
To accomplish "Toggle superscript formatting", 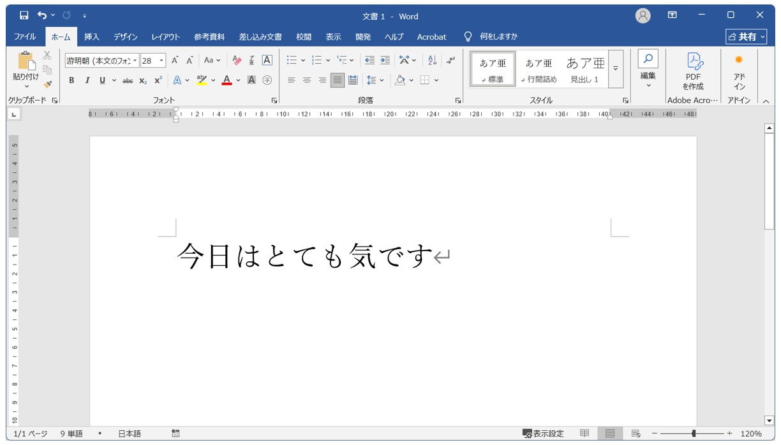I will 158,80.
